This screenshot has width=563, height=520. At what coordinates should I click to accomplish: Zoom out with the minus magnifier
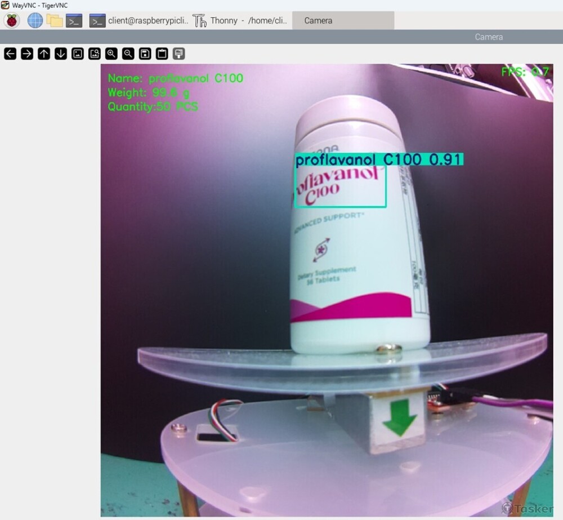(128, 54)
